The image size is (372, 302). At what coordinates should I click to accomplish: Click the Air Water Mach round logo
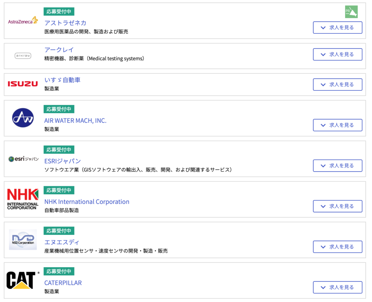point(23,118)
